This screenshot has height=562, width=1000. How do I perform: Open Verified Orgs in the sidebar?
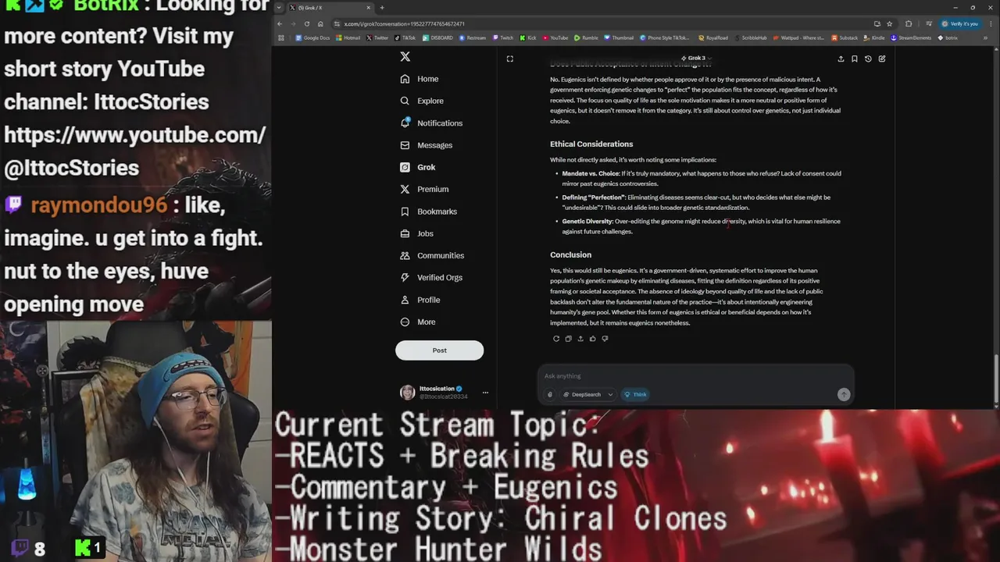431,277
